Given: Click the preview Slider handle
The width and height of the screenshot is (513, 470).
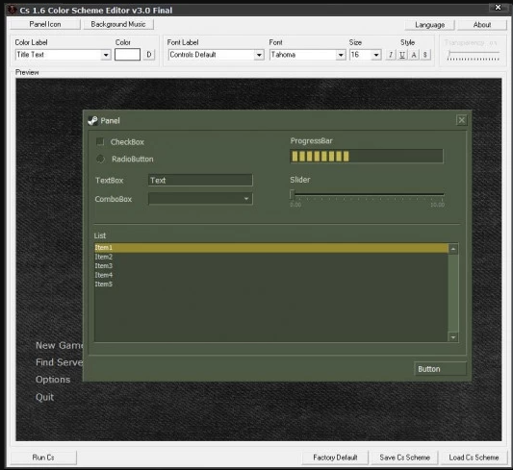Looking at the screenshot, I should 293,195.
